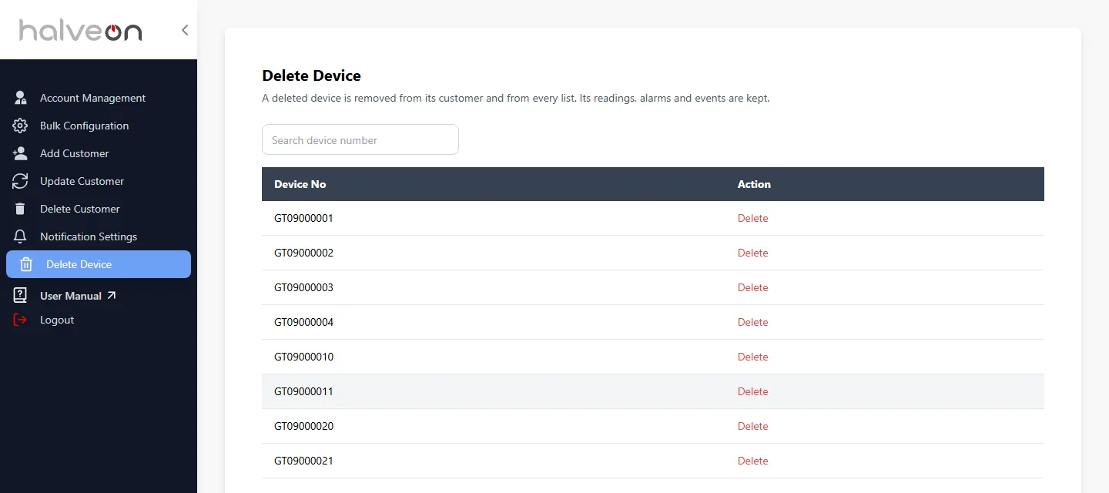Select the GT09000021 device number cell

click(x=303, y=461)
